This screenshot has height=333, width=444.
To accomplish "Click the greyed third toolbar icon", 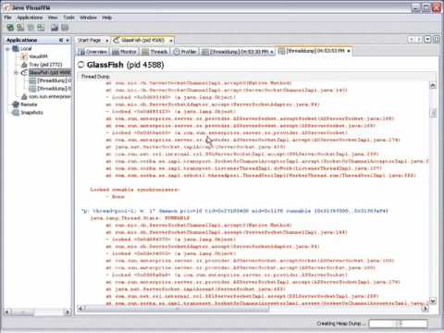I will (x=31, y=28).
